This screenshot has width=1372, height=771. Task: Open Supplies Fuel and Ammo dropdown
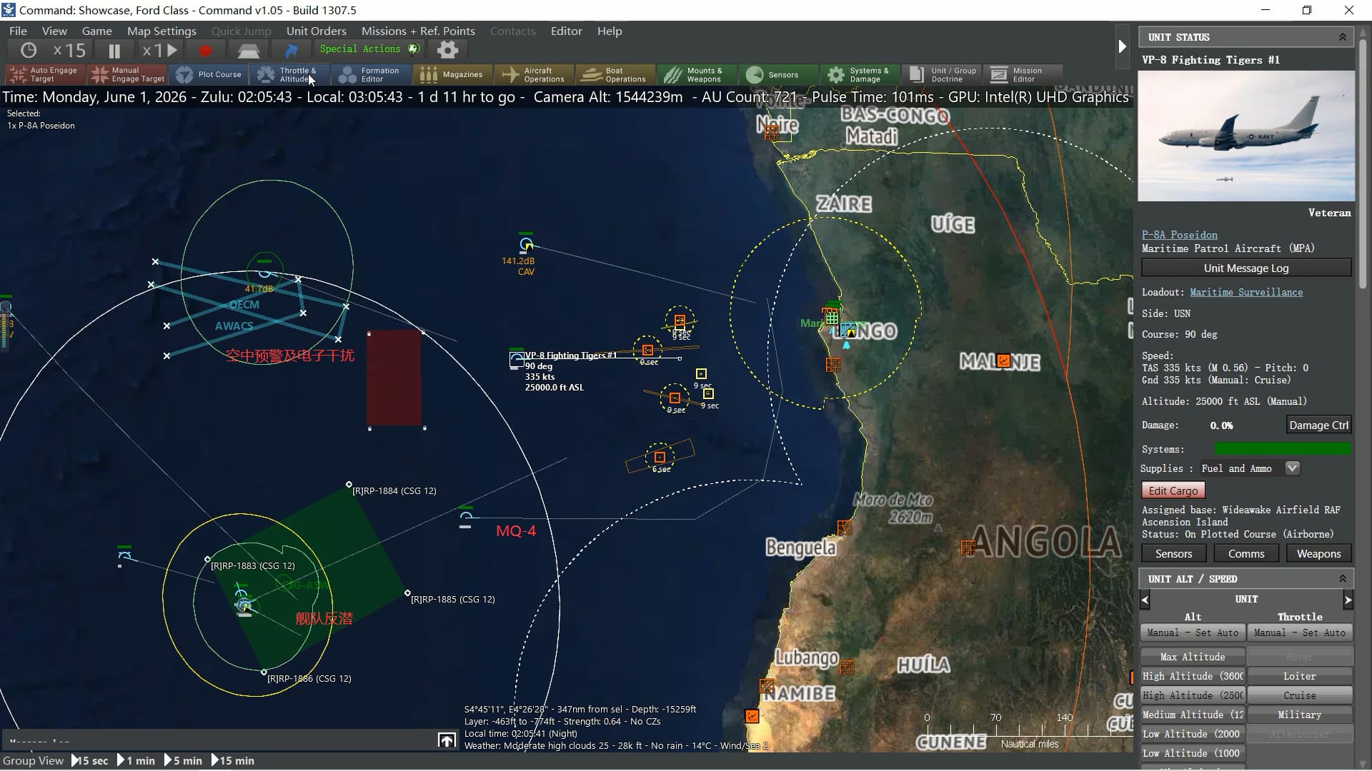1292,468
